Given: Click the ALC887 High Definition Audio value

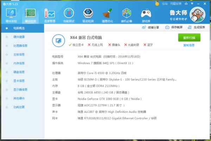Looking at the screenshot, I should tap(112, 112).
